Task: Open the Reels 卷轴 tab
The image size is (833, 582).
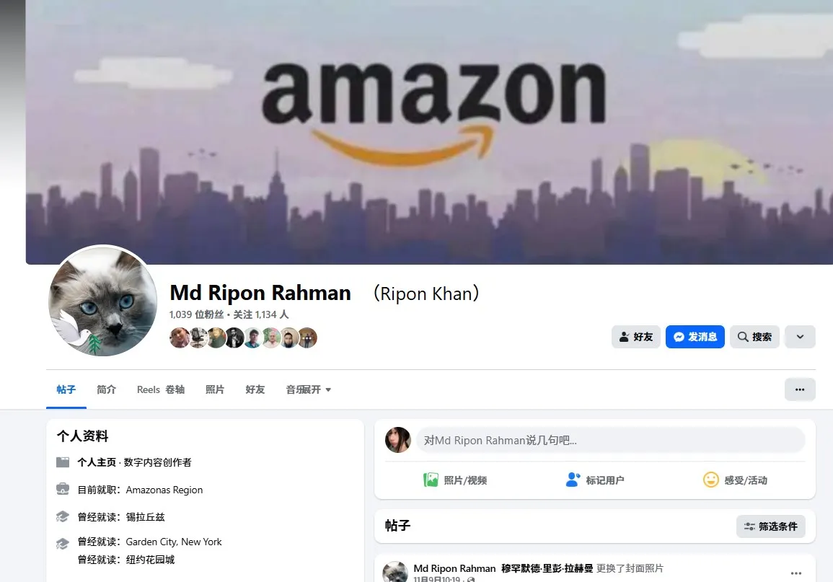Action: [160, 389]
